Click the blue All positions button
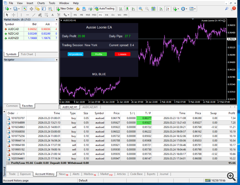This screenshot has height=185, width=240. tap(75, 54)
